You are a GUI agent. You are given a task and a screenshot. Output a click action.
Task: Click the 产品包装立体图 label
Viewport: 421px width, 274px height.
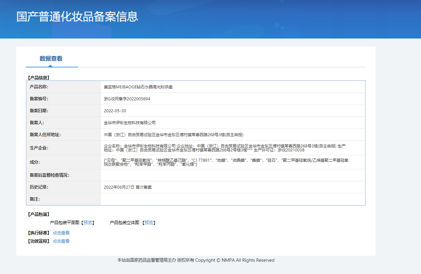[124, 223]
